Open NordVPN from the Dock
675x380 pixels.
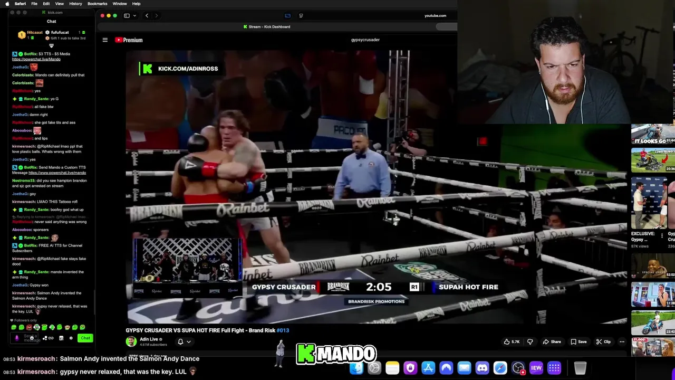[x=446, y=368]
